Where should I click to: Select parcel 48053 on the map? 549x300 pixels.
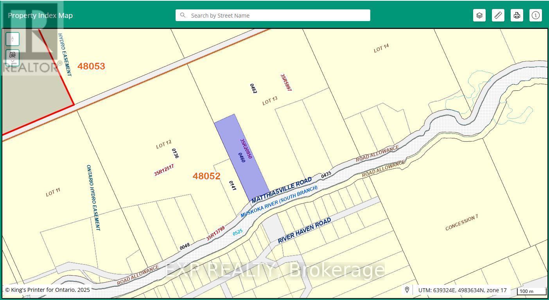coord(91,66)
